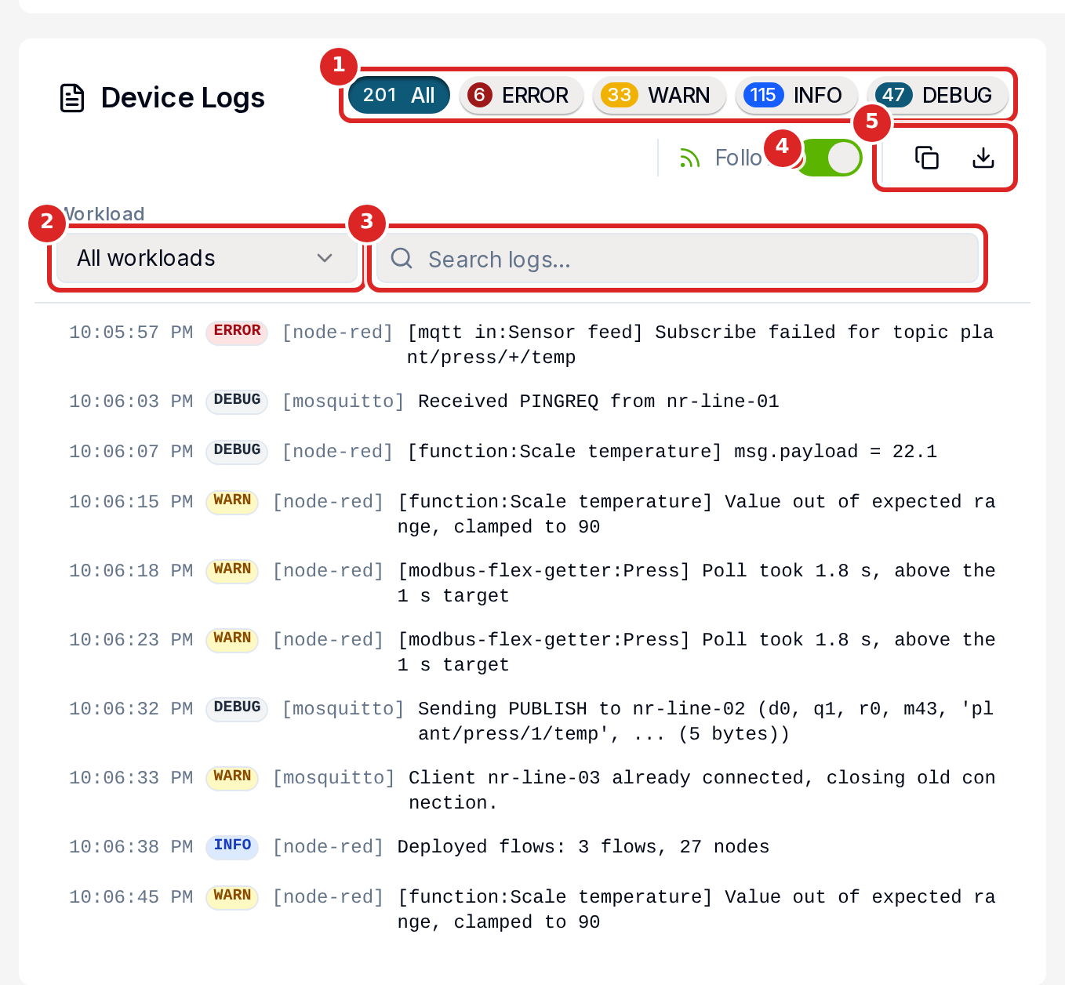Click the Device Logs document icon
This screenshot has width=1065, height=985.
pyautogui.click(x=72, y=98)
